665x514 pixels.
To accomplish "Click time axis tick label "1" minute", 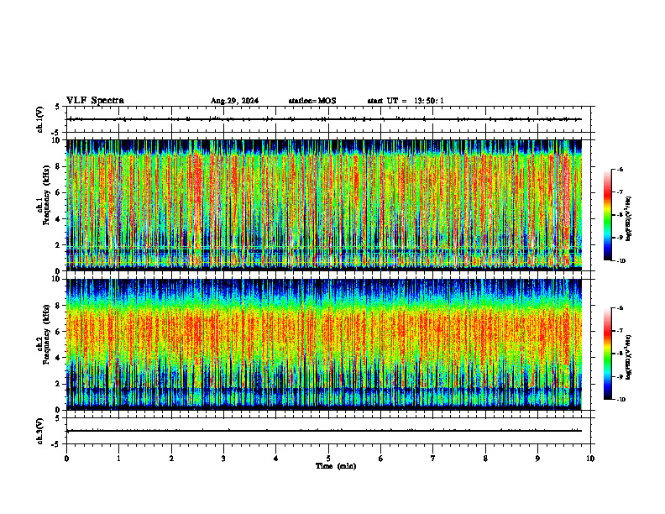I will pyautogui.click(x=118, y=459).
